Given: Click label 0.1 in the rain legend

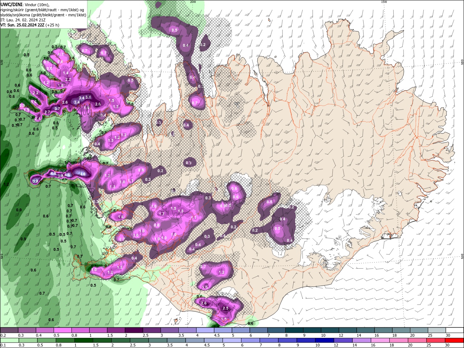Looking at the screenshot, I should 3,345.
